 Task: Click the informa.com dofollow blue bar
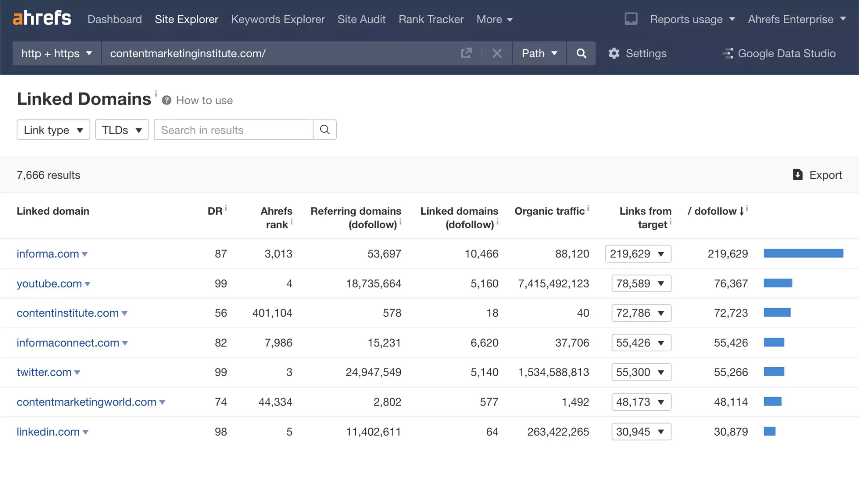[x=803, y=254]
